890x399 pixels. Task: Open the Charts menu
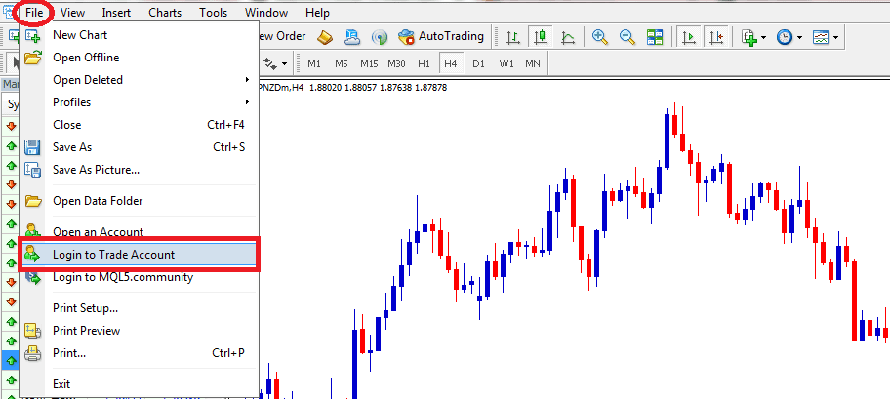[x=165, y=12]
